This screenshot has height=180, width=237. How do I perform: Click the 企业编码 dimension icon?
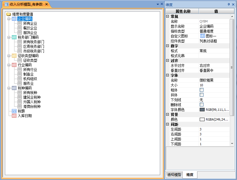tap(14, 19)
